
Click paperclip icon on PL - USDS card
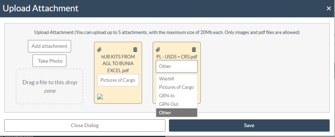pos(158,50)
